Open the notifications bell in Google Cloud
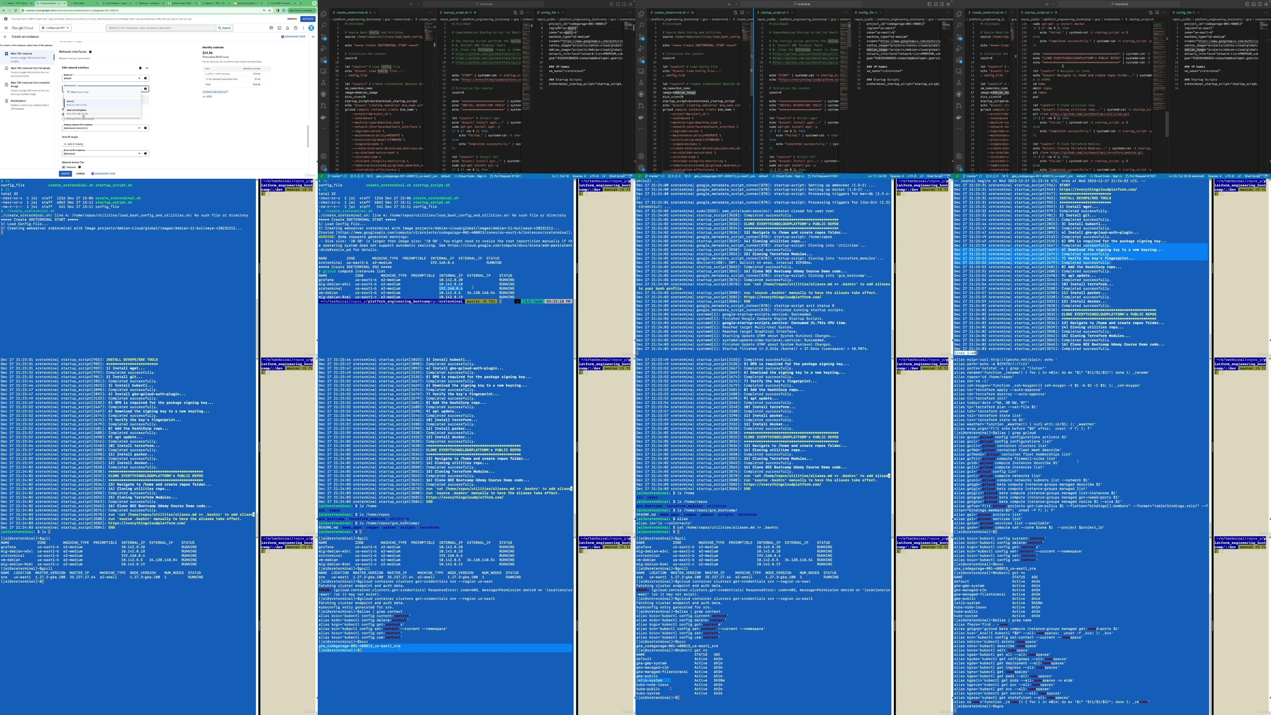This screenshot has height=715, width=1271. coord(287,28)
